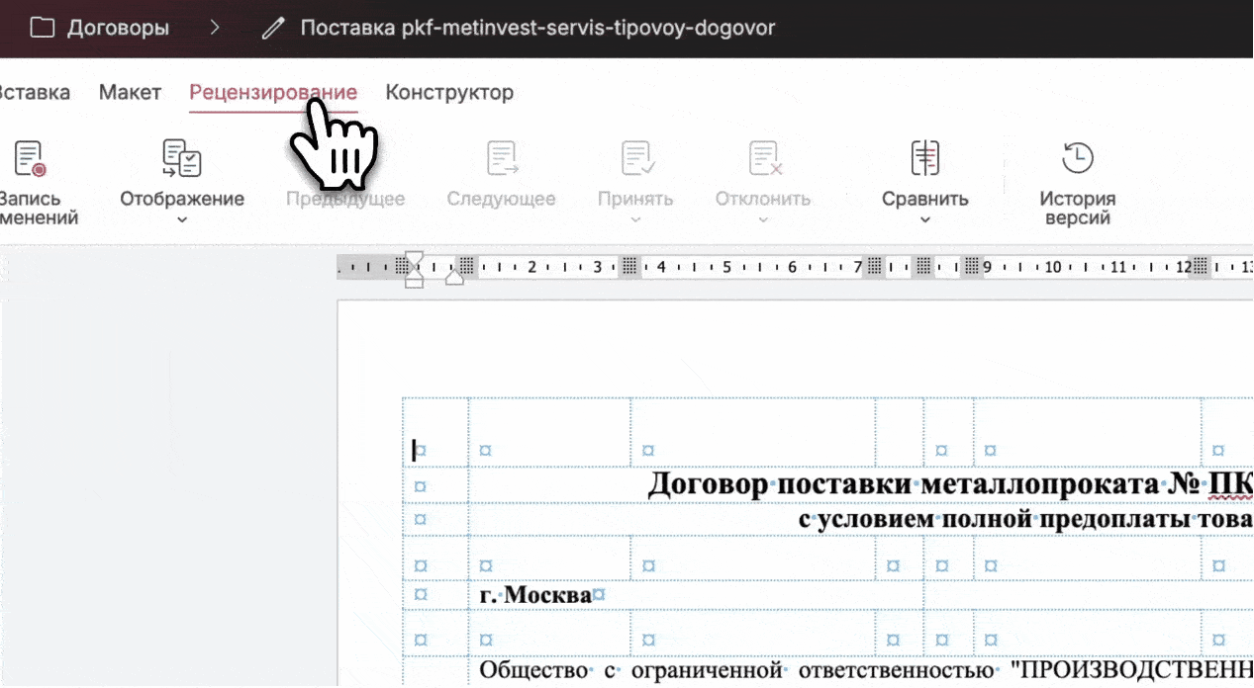This screenshot has width=1254, height=688.
Task: Expand the Отображение dropdown arrow
Action: 182,219
